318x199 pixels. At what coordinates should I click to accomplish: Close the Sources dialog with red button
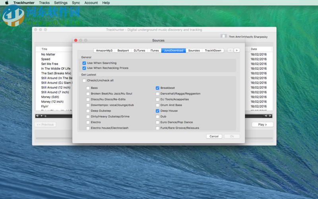pyautogui.click(x=76, y=40)
